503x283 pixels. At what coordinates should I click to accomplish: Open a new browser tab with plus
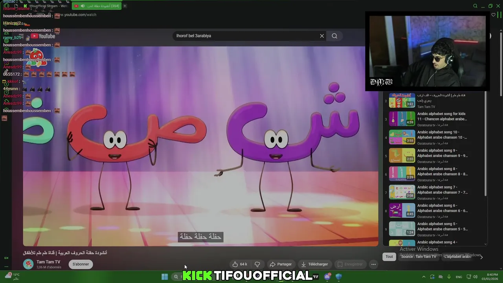pyautogui.click(x=125, y=6)
